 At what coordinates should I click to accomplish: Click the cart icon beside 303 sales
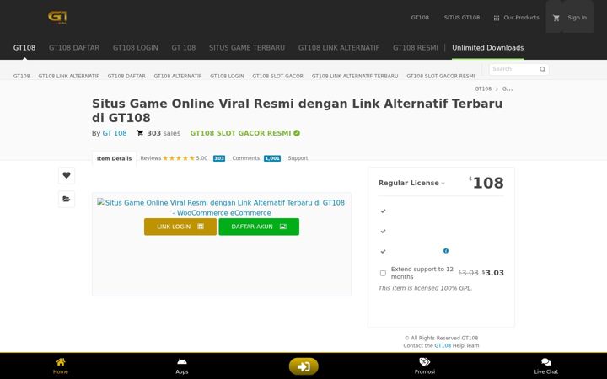pos(140,133)
